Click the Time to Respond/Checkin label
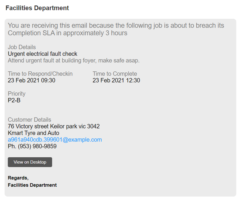 coord(40,74)
